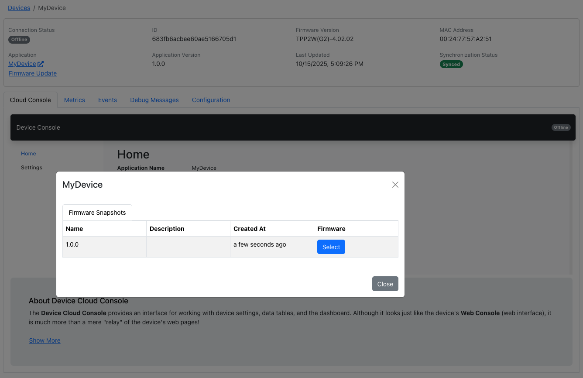
Task: Click the Created At column header
Action: tap(250, 229)
